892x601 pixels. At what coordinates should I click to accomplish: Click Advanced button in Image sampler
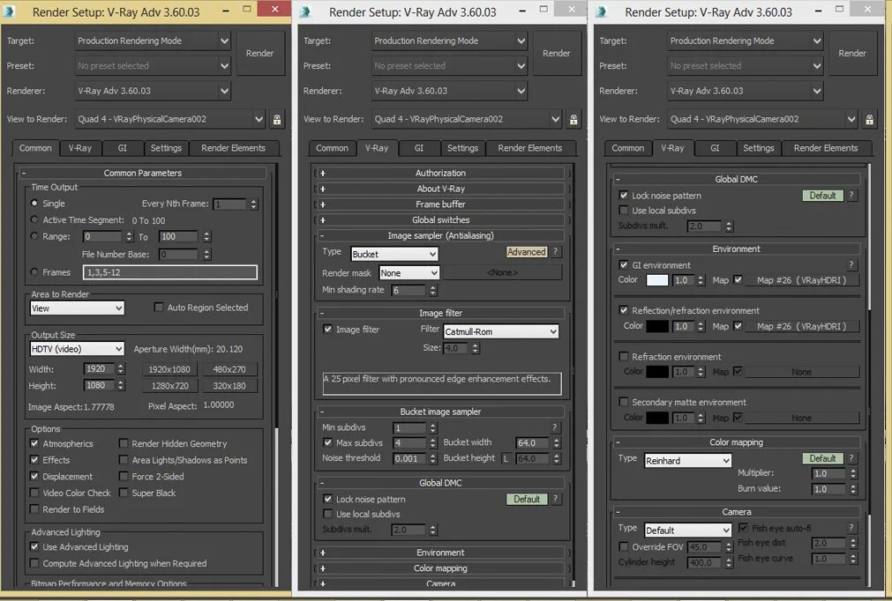(x=526, y=252)
